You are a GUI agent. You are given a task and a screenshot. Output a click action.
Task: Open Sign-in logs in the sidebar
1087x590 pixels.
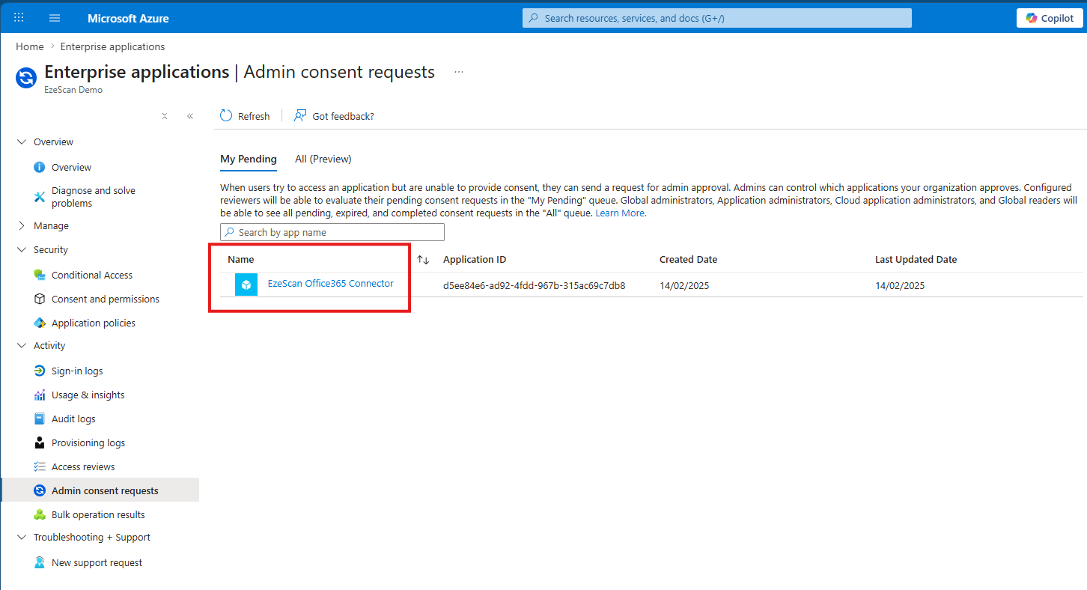point(77,371)
